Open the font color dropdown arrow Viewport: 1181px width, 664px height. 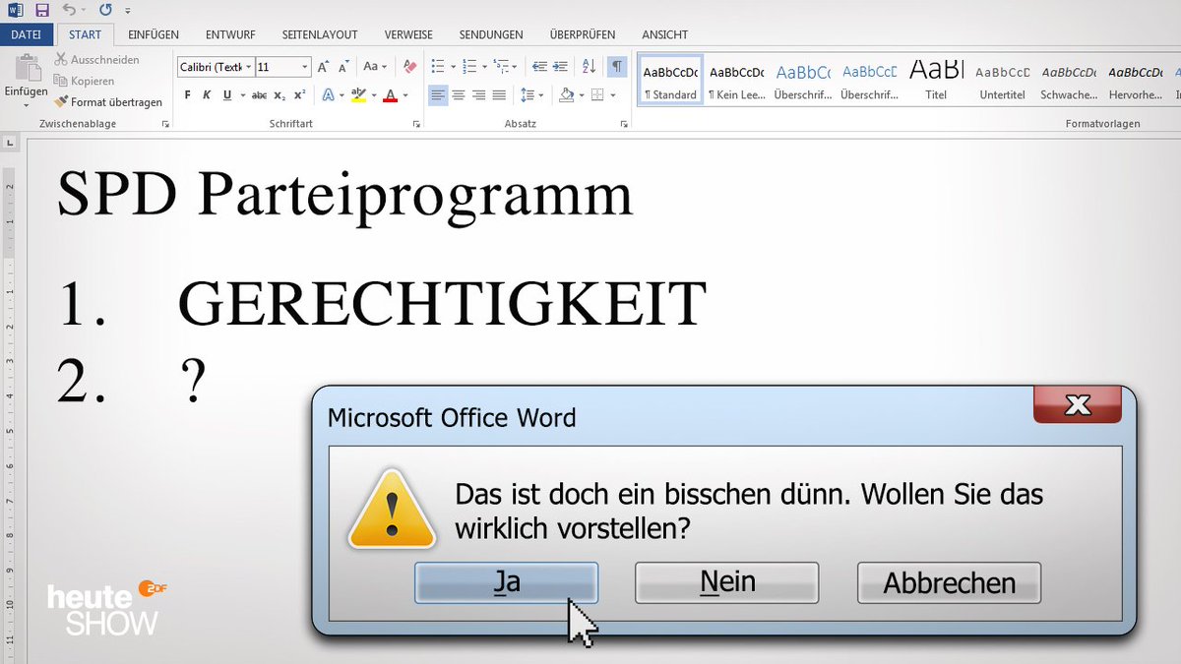[x=405, y=95]
